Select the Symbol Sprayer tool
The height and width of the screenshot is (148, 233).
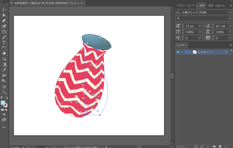(4, 76)
